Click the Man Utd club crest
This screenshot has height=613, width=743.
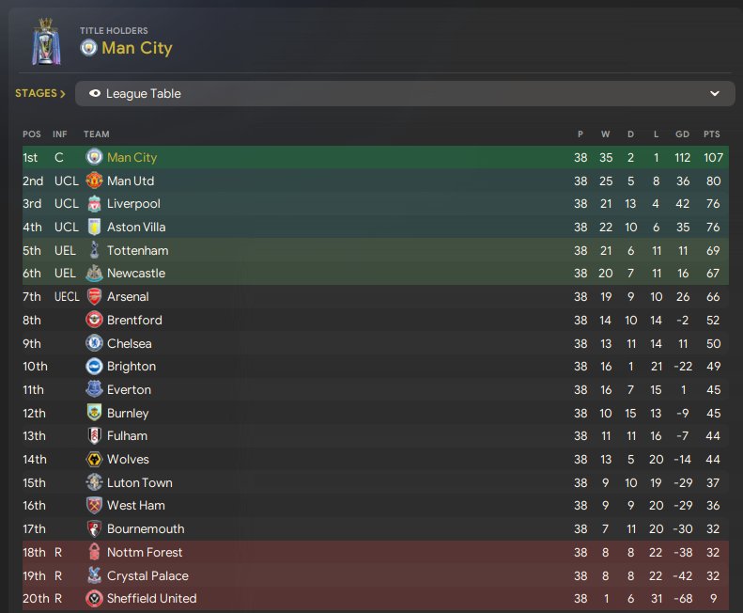(94, 181)
